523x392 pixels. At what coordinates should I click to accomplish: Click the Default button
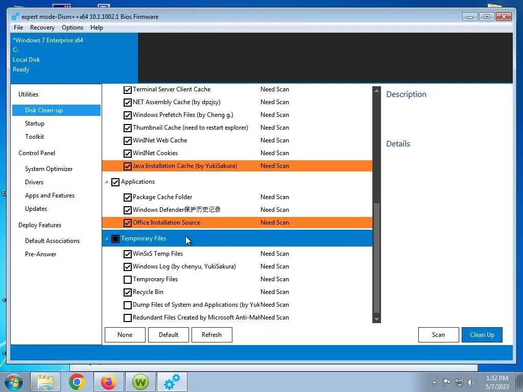(x=169, y=335)
